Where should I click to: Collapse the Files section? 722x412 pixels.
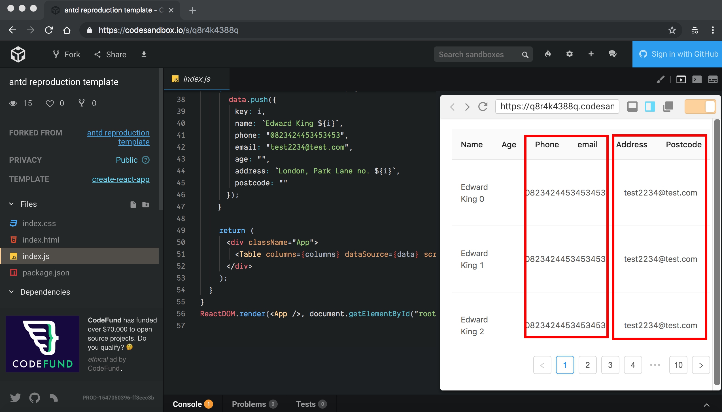11,204
